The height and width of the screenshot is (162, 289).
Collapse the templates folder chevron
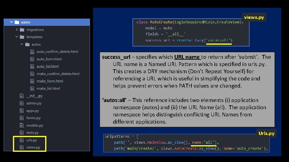17,37
